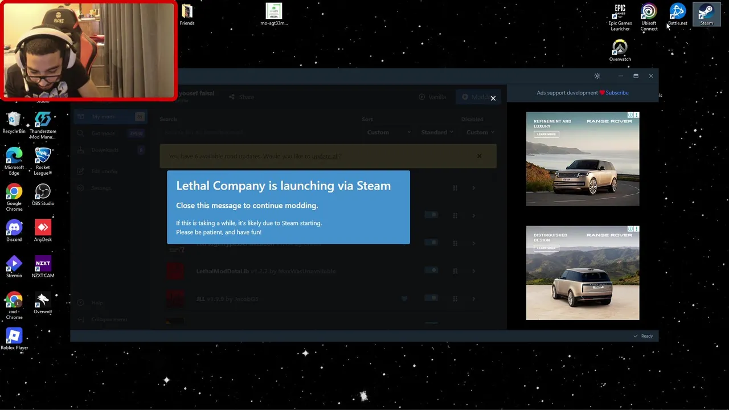Launch Overwatch desktop shortcut
Image resolution: width=729 pixels, height=410 pixels.
coord(620,51)
